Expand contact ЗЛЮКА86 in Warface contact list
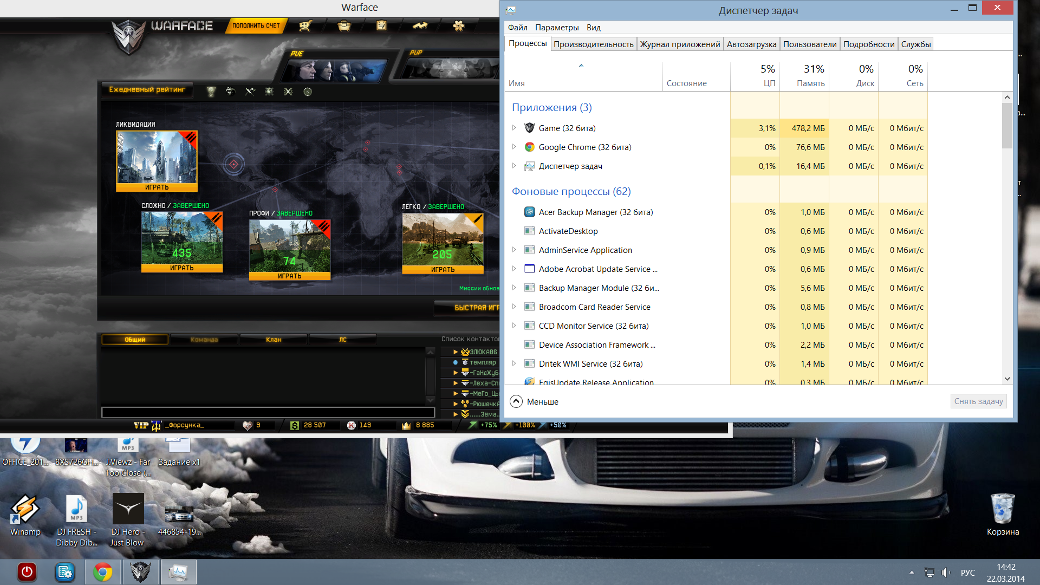Viewport: 1040px width, 585px height. (x=456, y=352)
